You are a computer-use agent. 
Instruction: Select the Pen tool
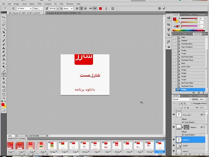tap(4, 71)
